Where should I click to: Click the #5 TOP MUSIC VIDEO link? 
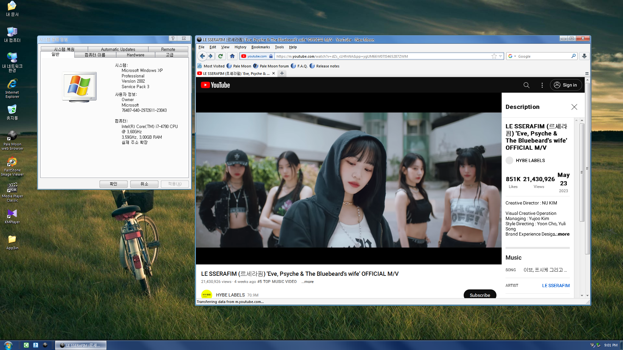pos(277,282)
